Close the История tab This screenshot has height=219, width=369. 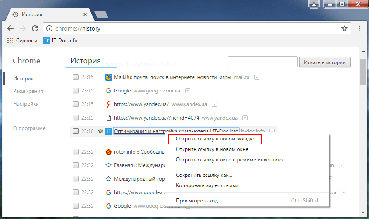click(85, 14)
